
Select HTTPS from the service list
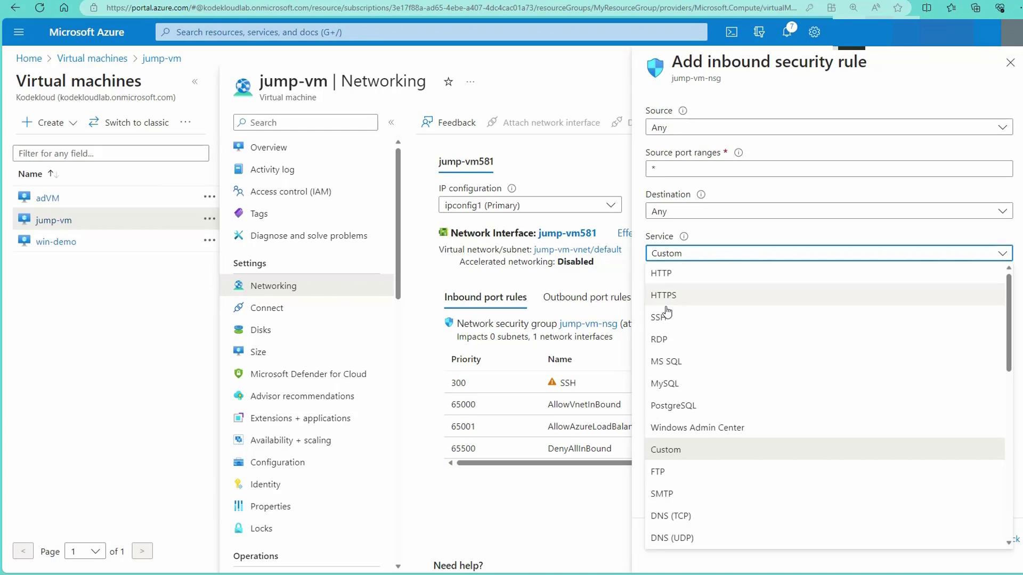point(663,295)
